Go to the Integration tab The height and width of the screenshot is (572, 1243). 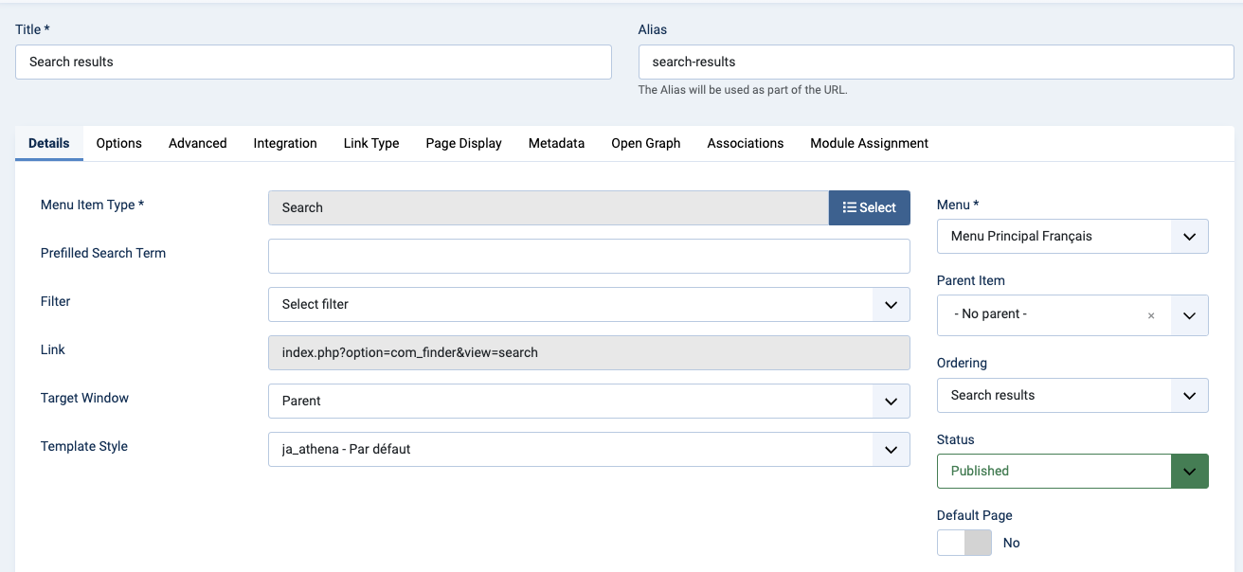point(285,143)
